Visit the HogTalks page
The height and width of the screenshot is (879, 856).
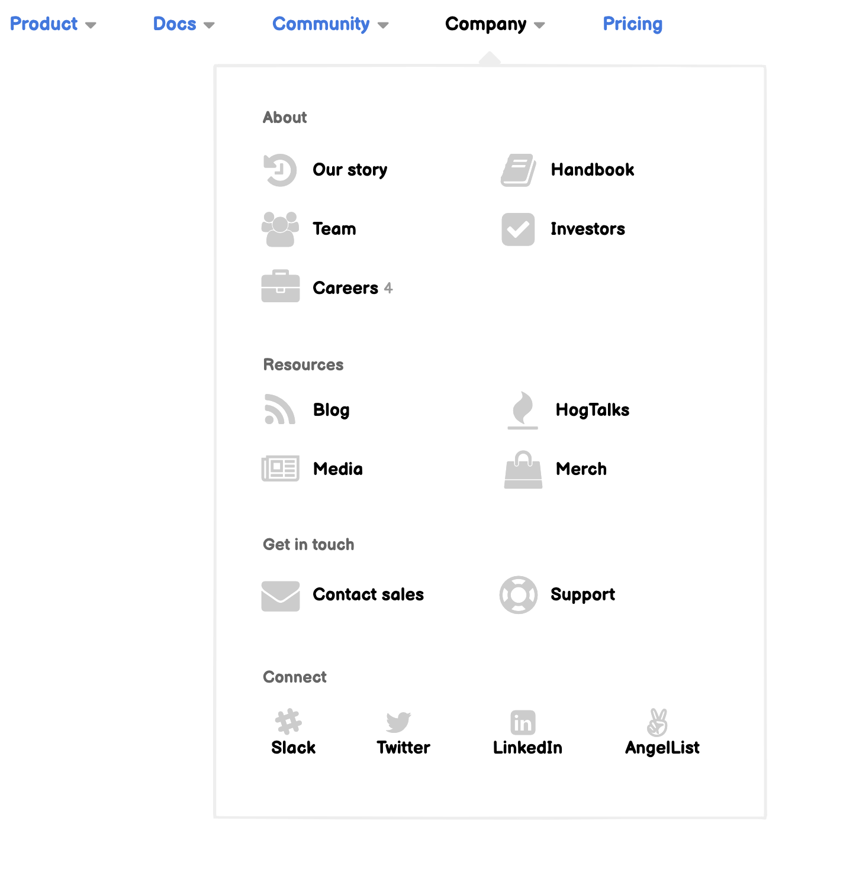point(592,409)
